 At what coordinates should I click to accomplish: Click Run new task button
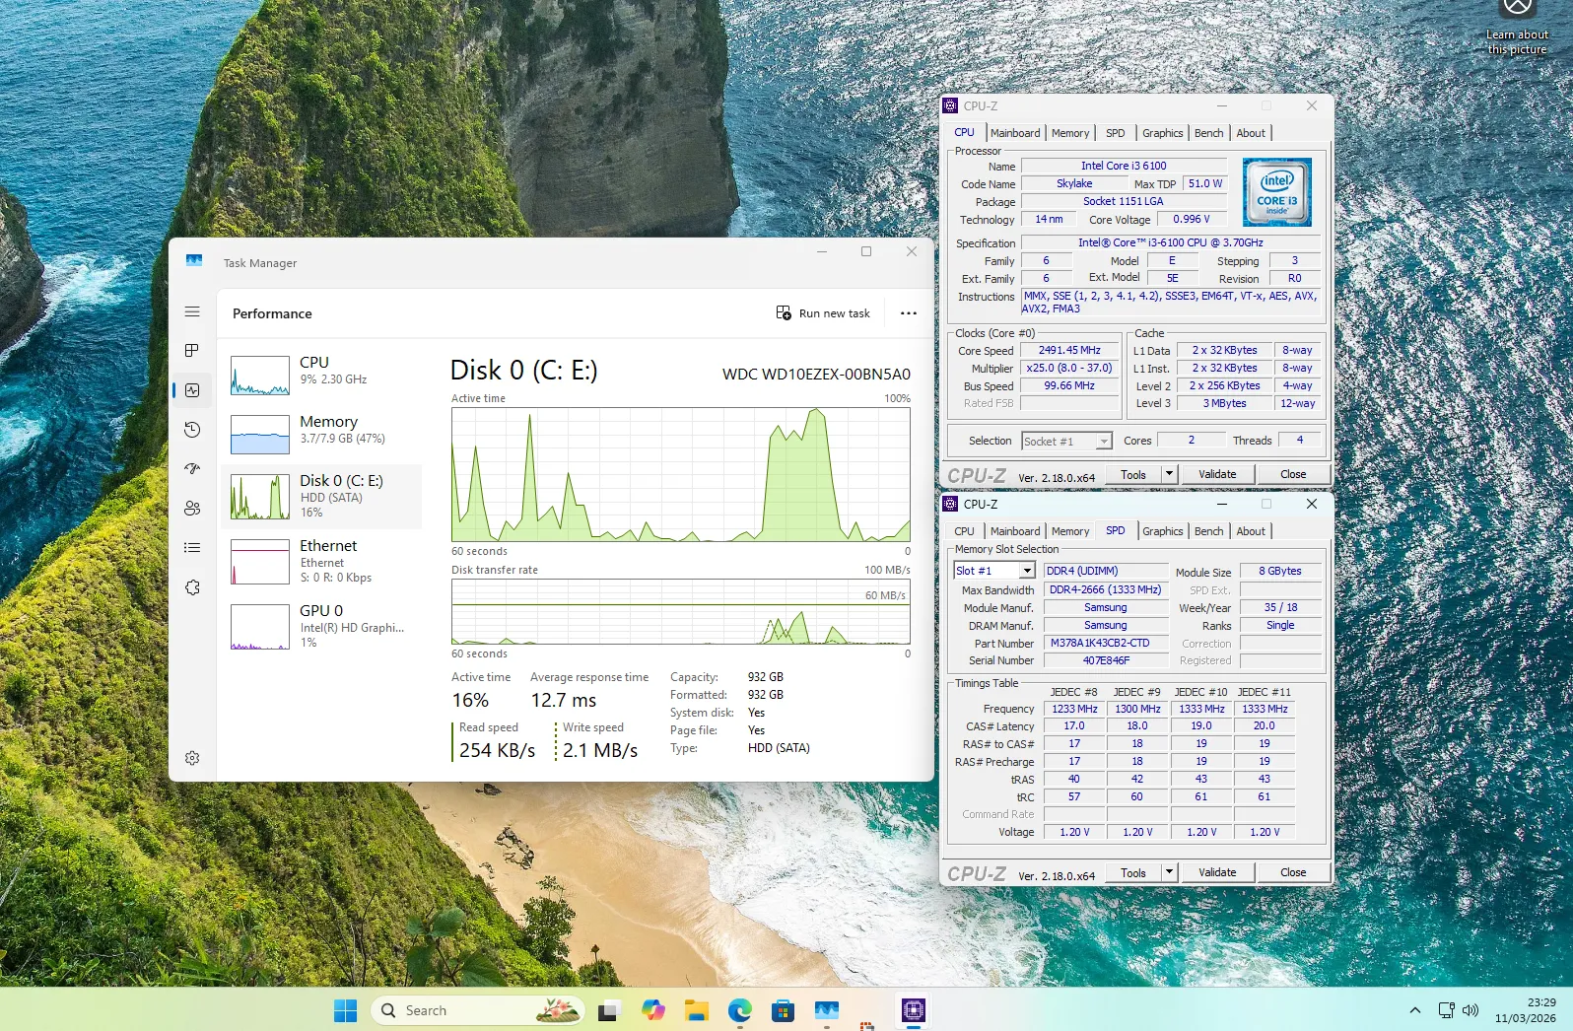(x=823, y=313)
